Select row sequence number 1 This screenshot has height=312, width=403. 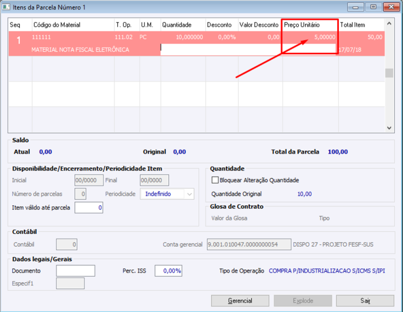(19, 40)
